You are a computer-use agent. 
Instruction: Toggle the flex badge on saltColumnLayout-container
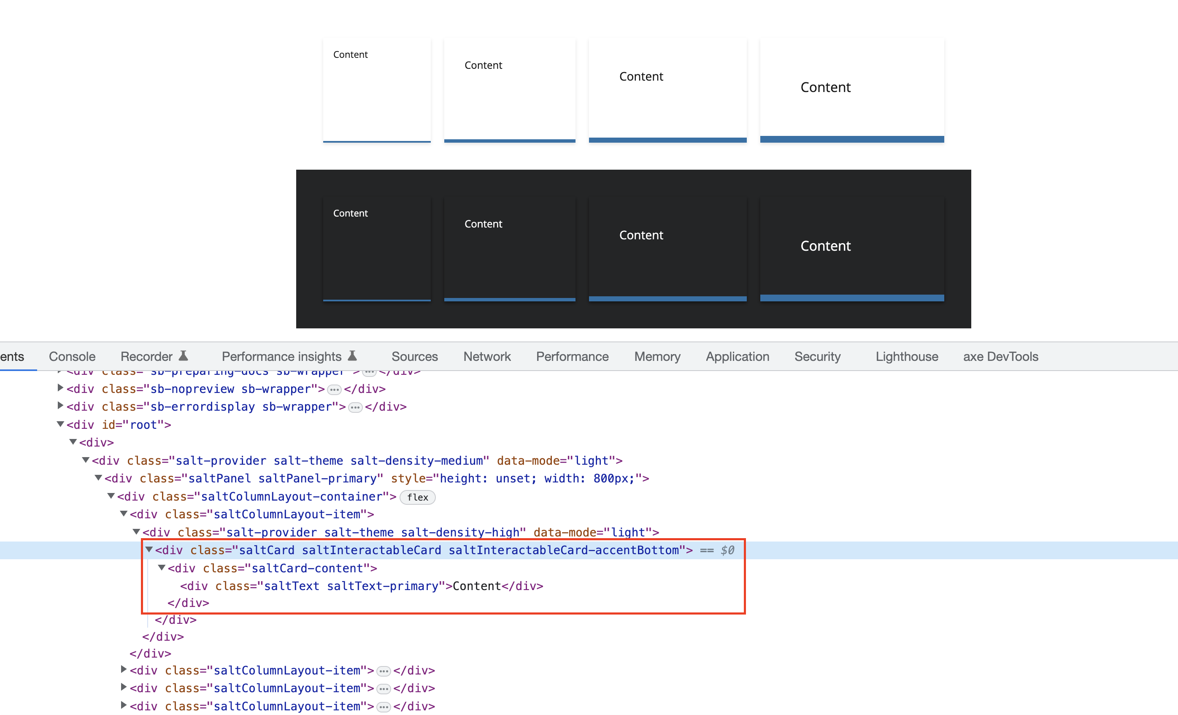(x=417, y=497)
